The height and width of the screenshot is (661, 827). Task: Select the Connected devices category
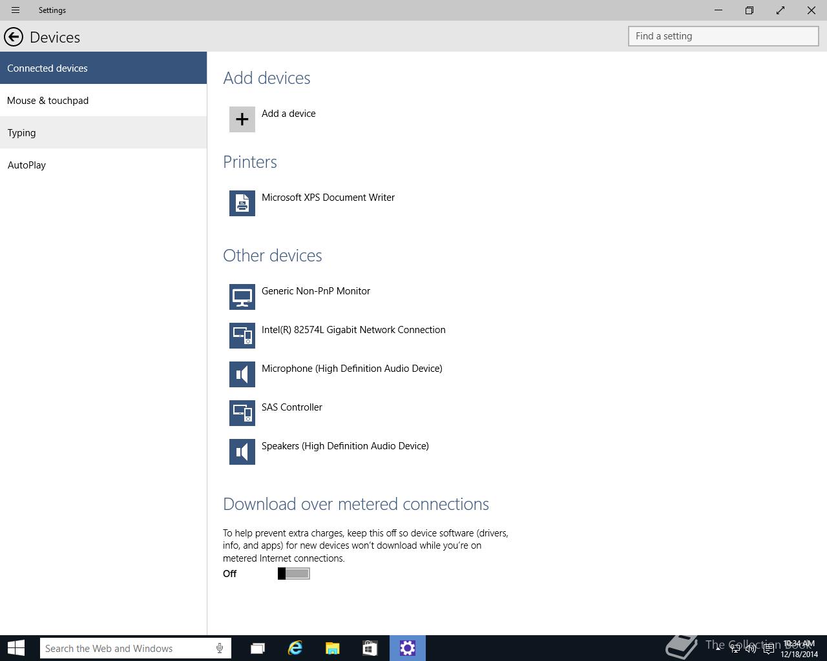(103, 68)
